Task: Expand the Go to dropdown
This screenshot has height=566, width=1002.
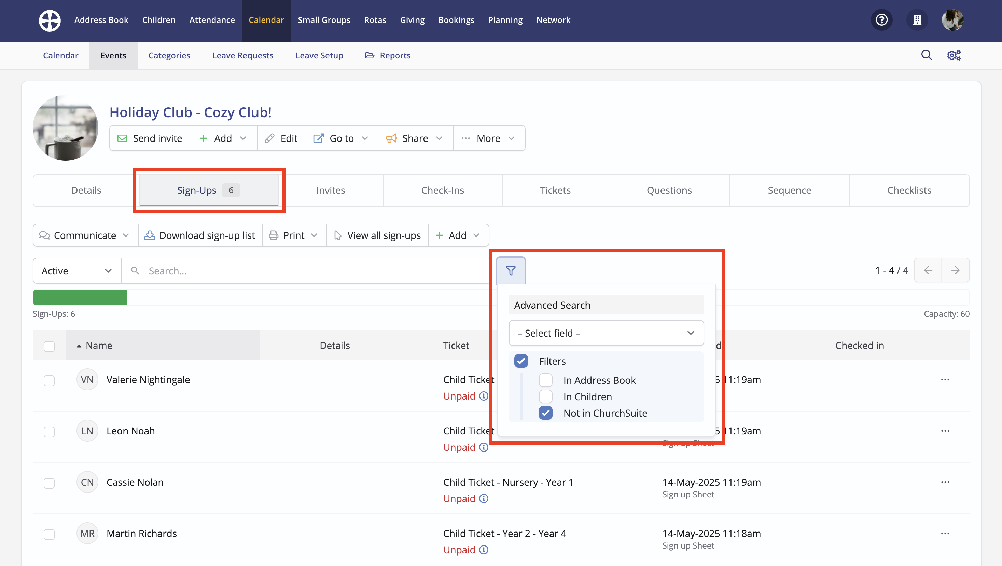Action: click(x=342, y=138)
